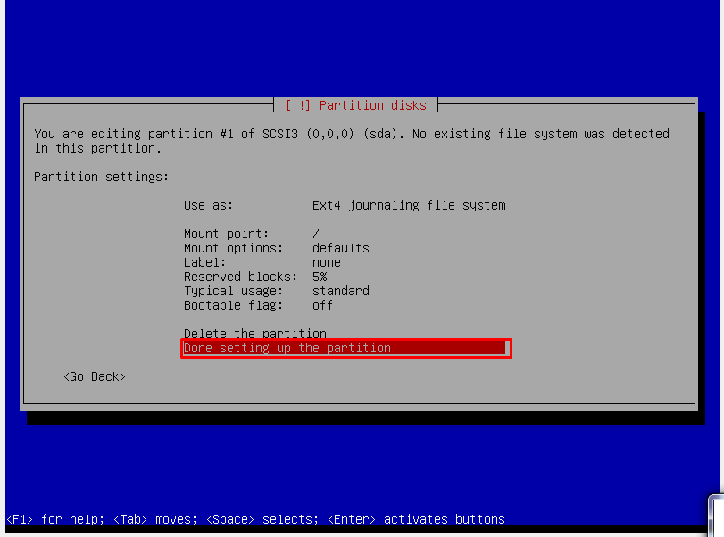Select the "Label:" setting label
The height and width of the screenshot is (537, 724).
pyautogui.click(x=204, y=262)
